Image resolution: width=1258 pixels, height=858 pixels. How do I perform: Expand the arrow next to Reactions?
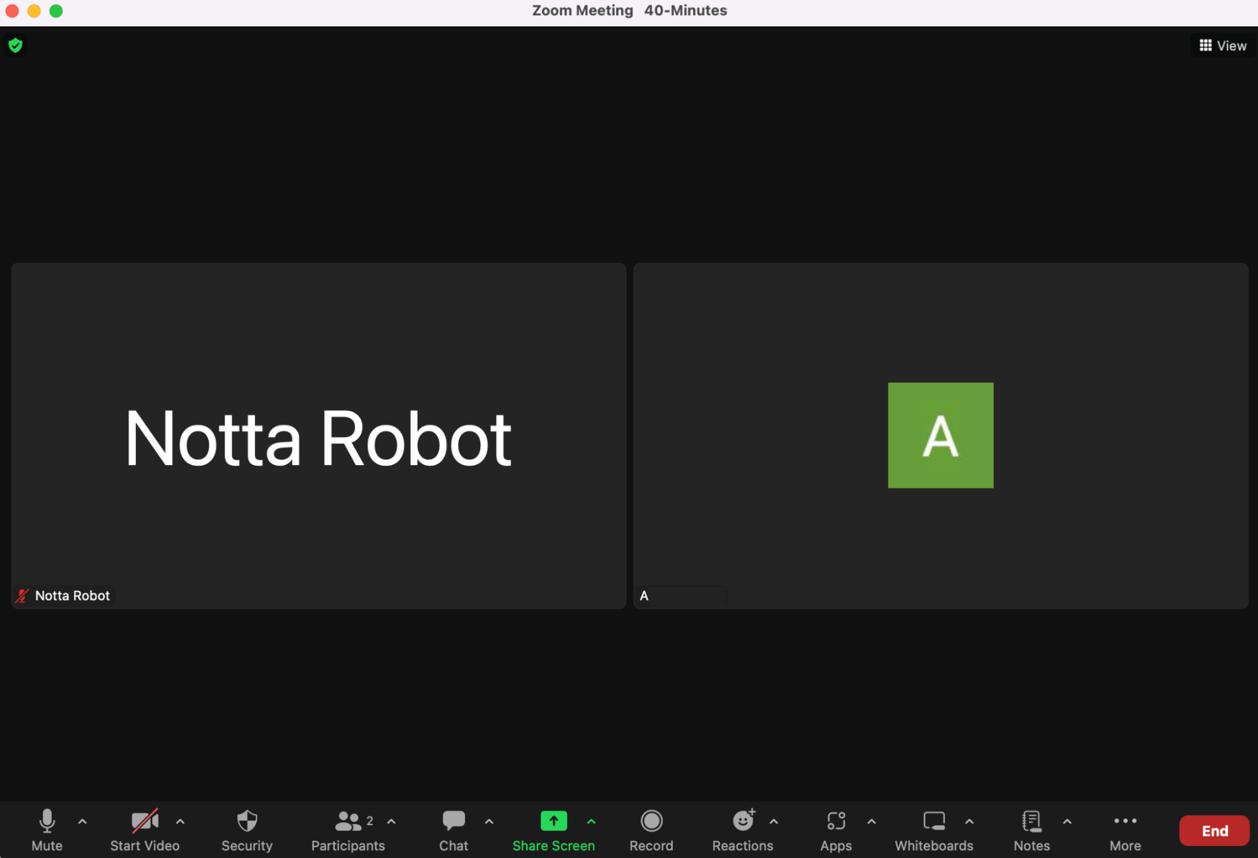[x=774, y=821]
